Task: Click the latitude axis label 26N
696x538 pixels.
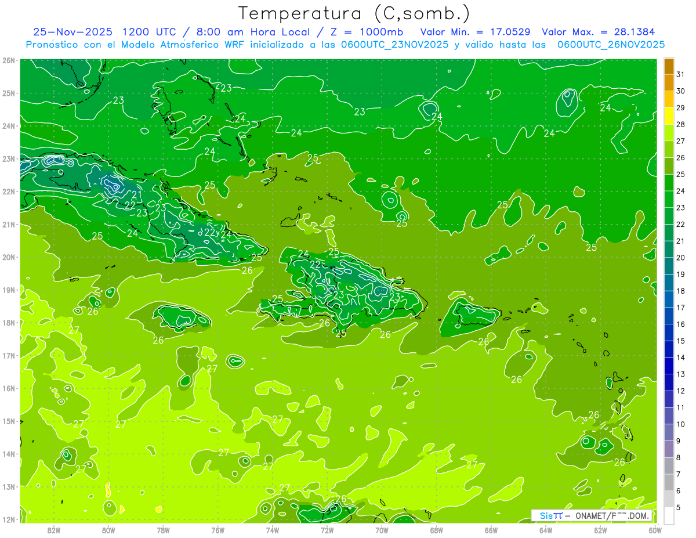Action: [x=9, y=60]
